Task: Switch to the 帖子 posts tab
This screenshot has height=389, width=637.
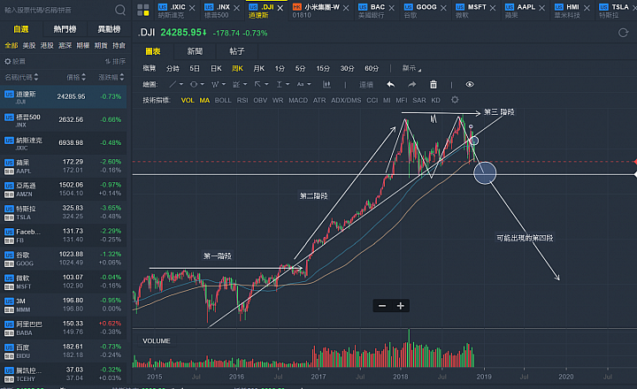Action: click(237, 51)
